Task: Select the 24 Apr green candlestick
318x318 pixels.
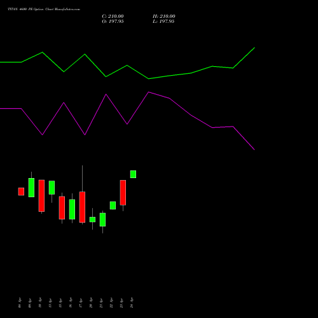Action: [133, 174]
